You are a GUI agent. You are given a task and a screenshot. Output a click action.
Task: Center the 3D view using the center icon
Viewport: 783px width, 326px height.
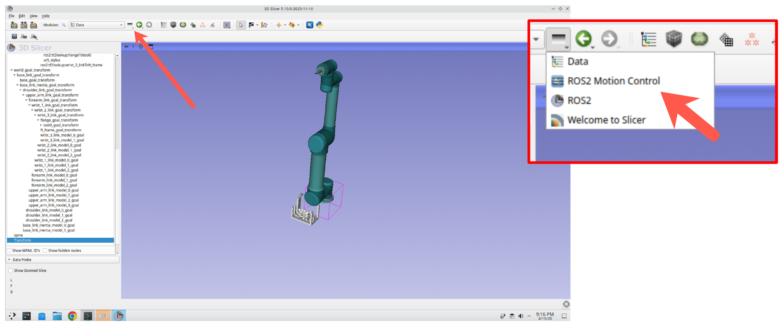point(141,47)
